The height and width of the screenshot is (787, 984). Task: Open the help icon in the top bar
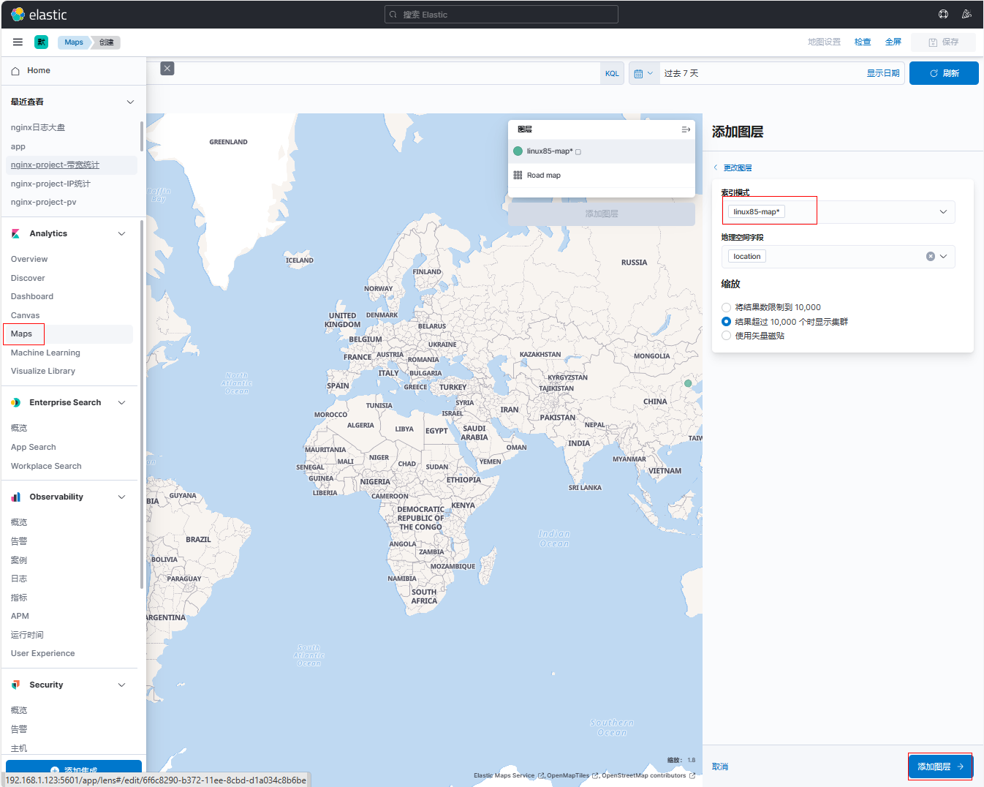(x=943, y=15)
